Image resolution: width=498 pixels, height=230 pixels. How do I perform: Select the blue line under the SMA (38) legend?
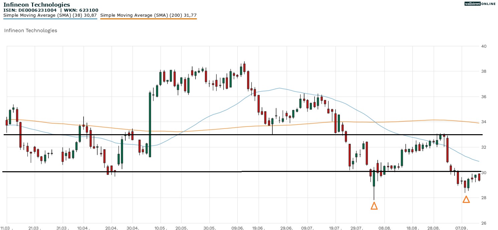point(50,19)
